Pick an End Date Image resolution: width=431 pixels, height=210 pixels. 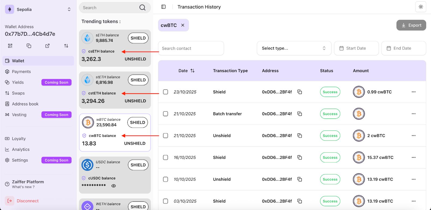404,48
